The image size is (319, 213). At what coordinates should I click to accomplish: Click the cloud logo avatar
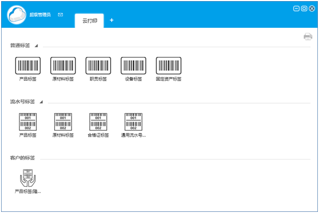16,15
